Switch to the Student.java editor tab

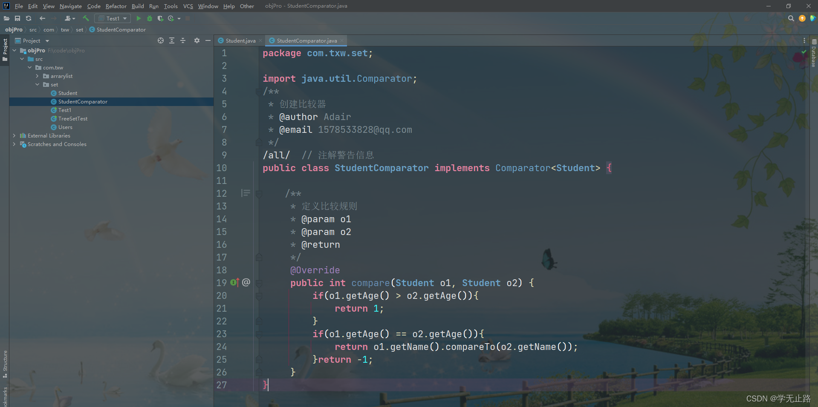coord(237,40)
